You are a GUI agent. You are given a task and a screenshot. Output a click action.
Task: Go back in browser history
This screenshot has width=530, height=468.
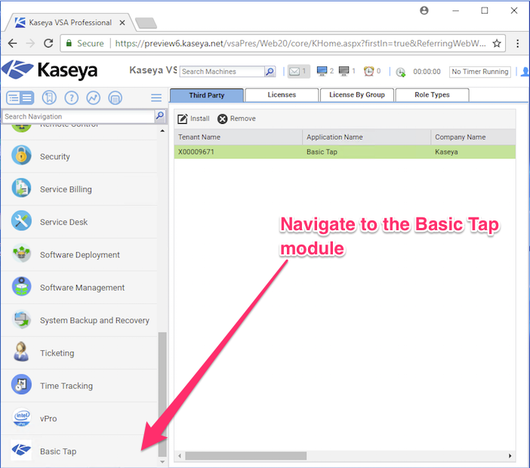click(13, 43)
